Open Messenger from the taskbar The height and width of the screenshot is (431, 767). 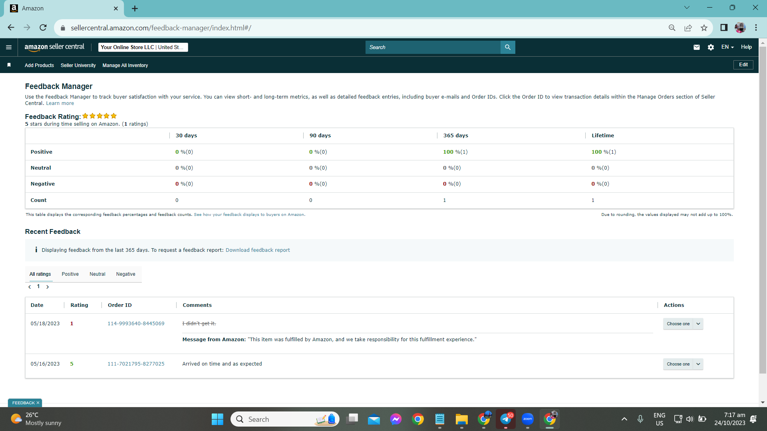[396, 419]
